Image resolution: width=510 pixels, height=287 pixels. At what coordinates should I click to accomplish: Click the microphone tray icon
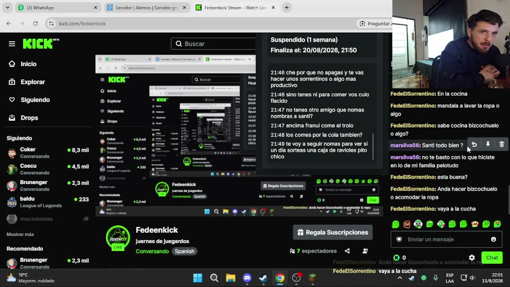coord(435,278)
